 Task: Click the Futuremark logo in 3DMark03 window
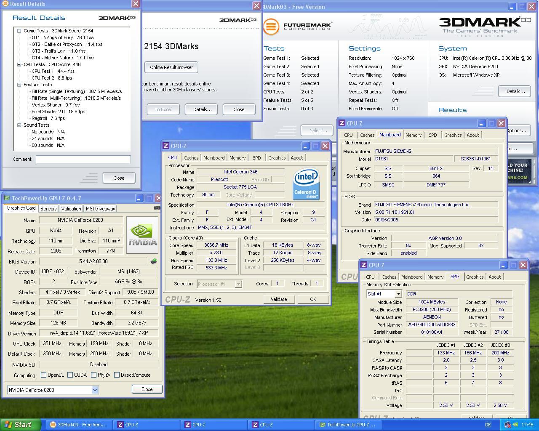pyautogui.click(x=297, y=26)
